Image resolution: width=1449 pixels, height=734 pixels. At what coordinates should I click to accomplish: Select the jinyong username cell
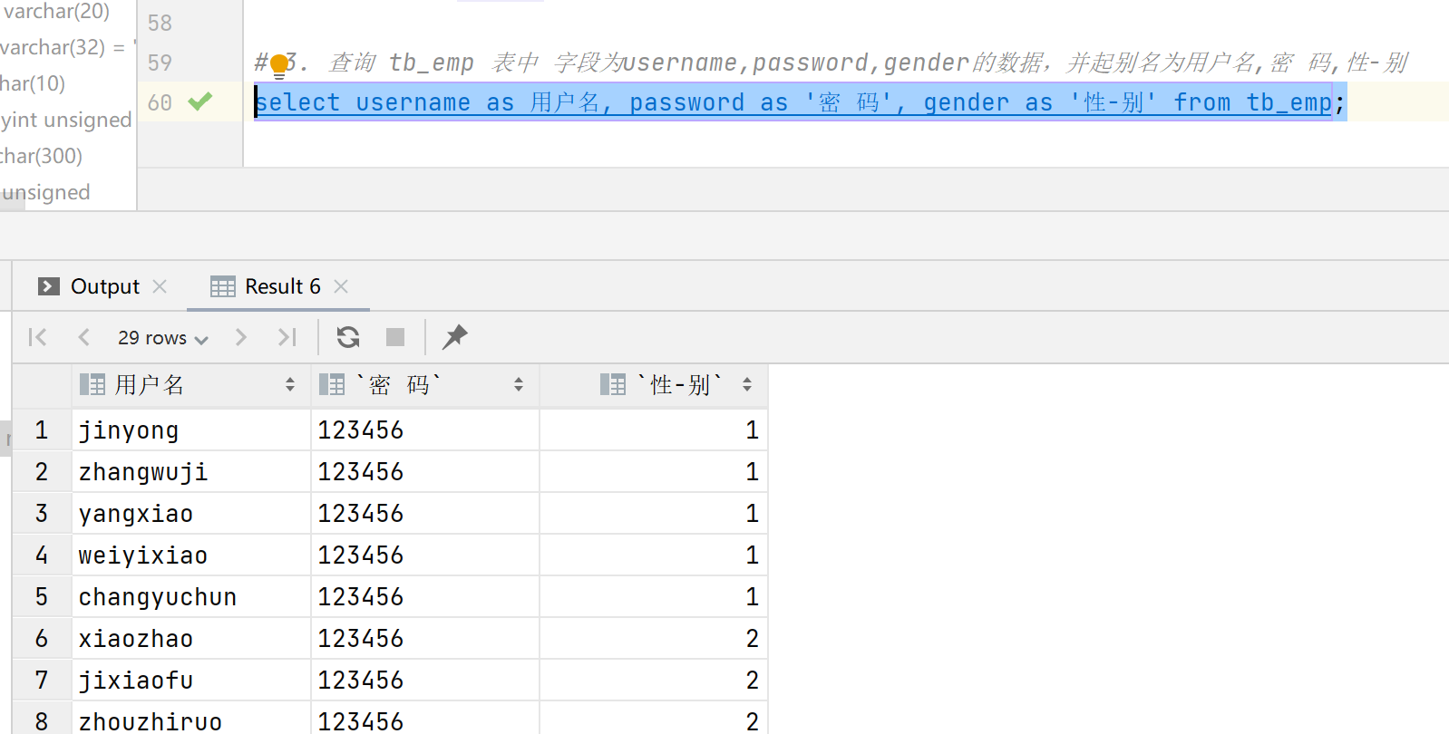coord(191,430)
